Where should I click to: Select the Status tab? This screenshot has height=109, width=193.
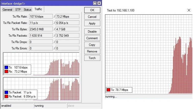(x=27, y=10)
